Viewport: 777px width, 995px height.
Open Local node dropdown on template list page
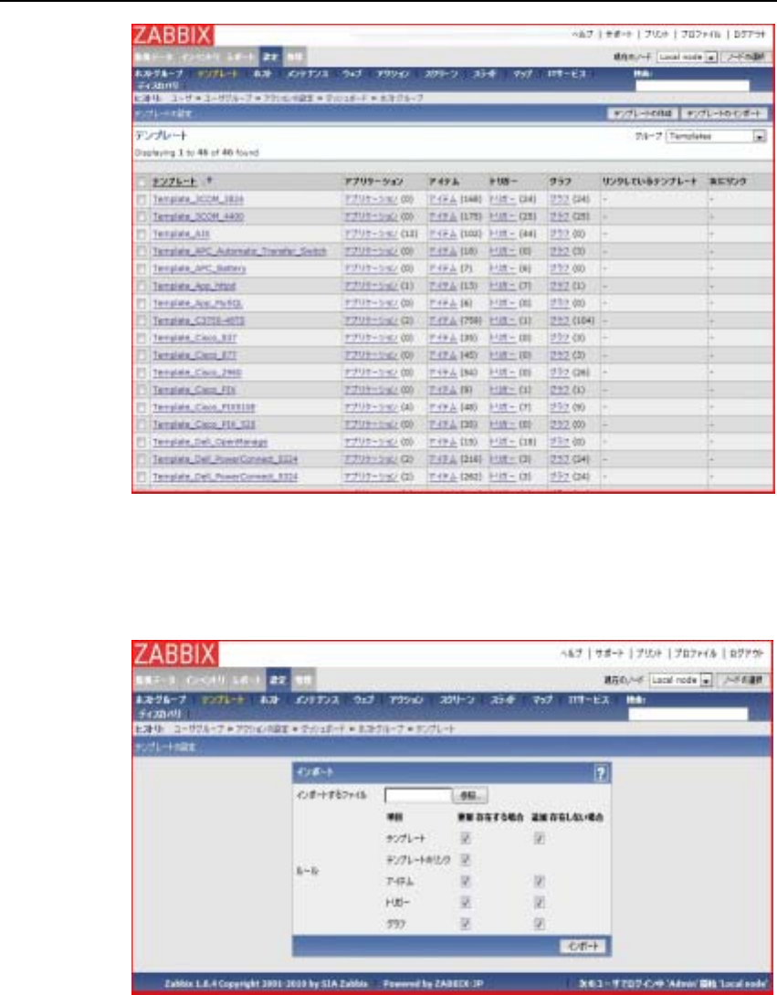[x=687, y=58]
